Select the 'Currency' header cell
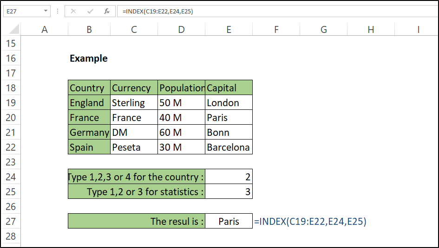This screenshot has width=439, height=248. pyautogui.click(x=134, y=88)
